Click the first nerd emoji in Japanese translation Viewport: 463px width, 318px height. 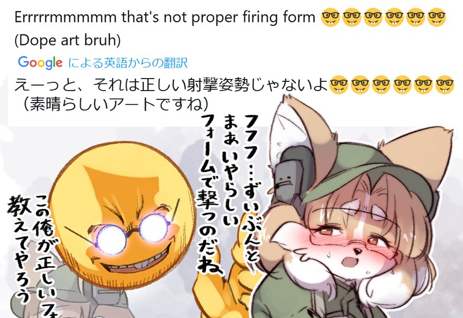click(x=339, y=85)
